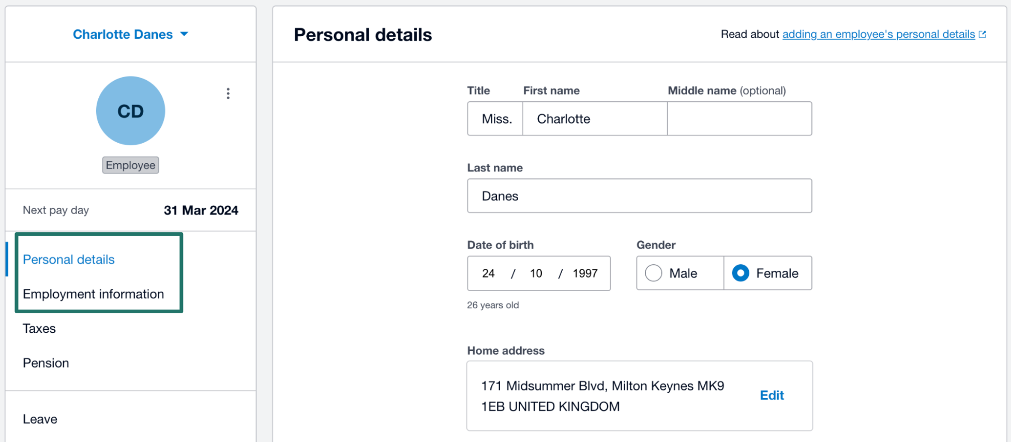Open the Pension section
This screenshot has height=442, width=1011.
(x=46, y=363)
